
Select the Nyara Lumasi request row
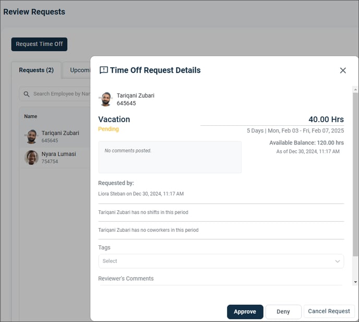55,158
